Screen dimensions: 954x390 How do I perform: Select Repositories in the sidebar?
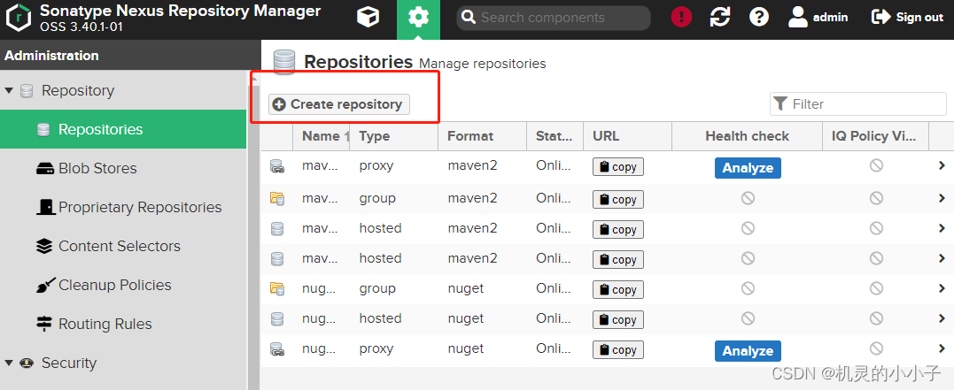tap(123, 129)
